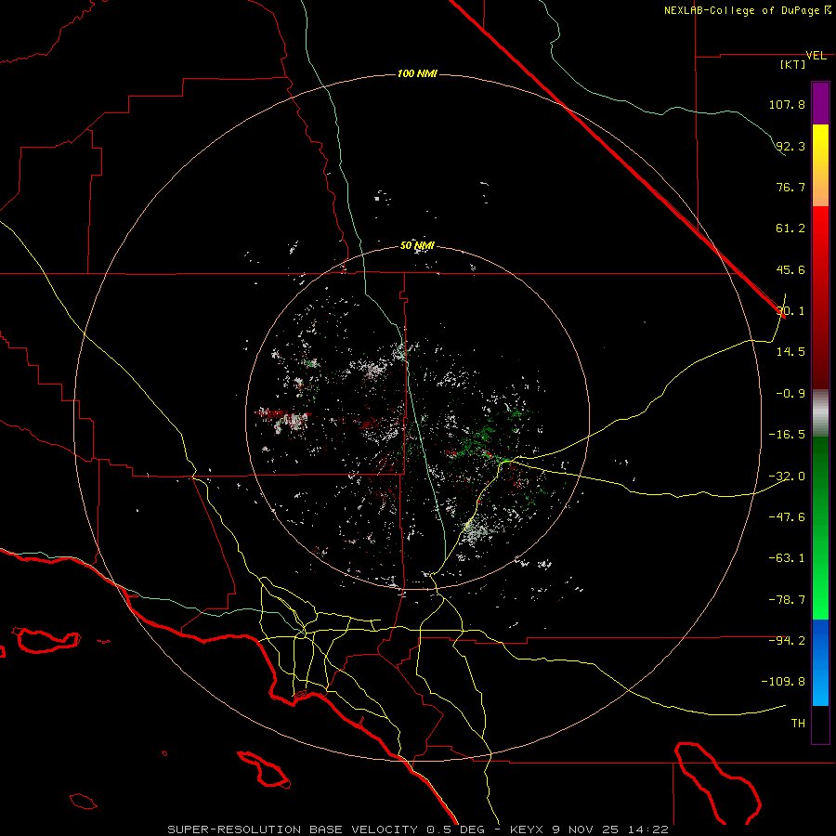The height and width of the screenshot is (836, 836).
Task: Pick the gray near-zero segment of color bar
Action: 820,413
